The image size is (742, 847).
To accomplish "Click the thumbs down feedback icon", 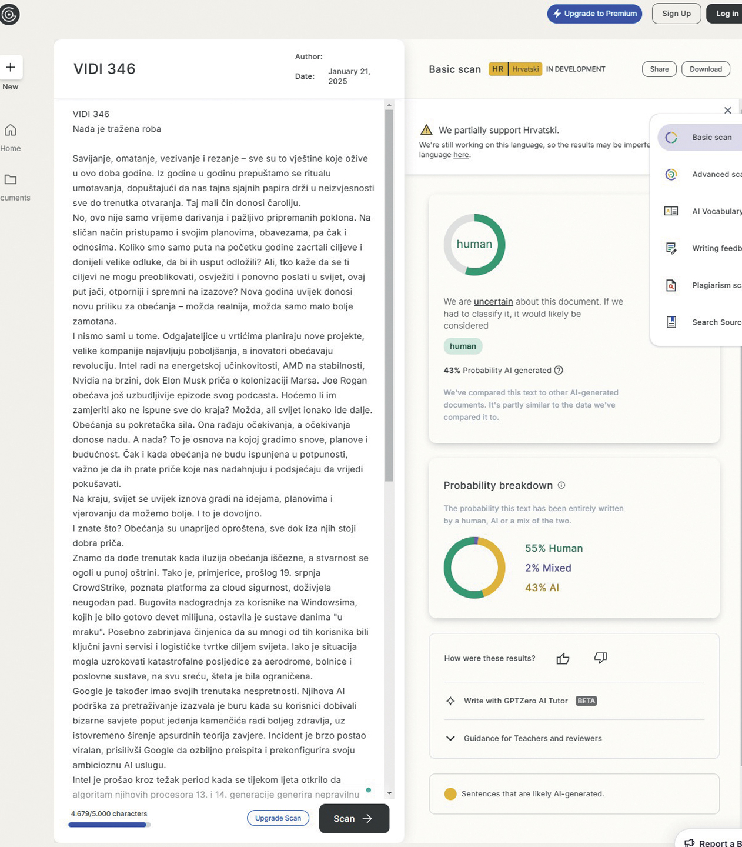I will tap(600, 658).
